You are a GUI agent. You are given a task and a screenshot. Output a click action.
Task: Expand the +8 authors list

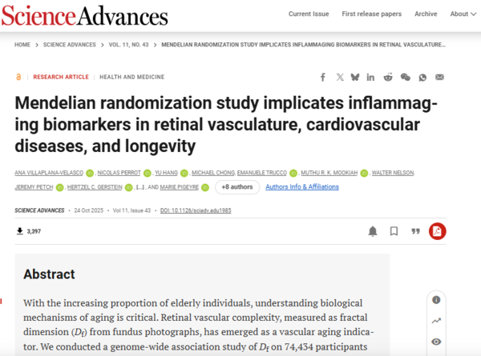point(236,187)
